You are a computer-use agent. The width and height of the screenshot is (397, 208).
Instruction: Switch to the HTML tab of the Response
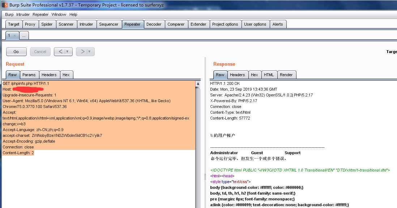[269, 75]
